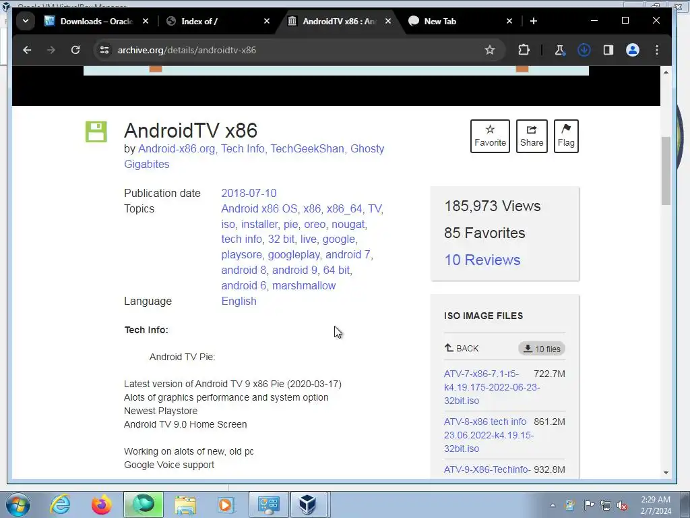Show the Downloads indicator icon
The image size is (690, 518).
[x=584, y=50]
